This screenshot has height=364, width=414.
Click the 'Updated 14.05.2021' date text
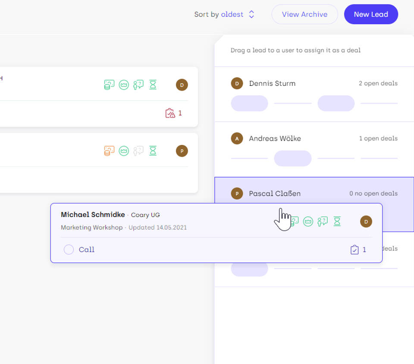[x=158, y=228]
